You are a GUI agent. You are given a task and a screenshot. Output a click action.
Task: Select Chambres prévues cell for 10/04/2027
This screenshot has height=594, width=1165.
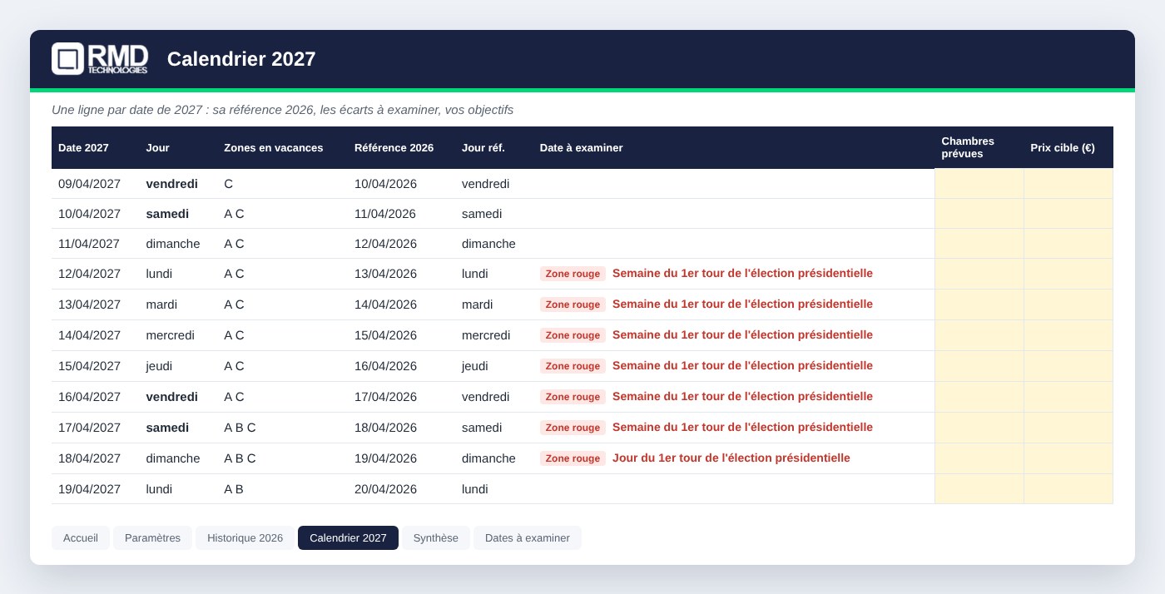979,214
